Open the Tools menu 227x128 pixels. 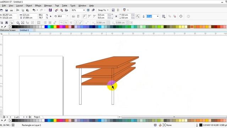73,6
